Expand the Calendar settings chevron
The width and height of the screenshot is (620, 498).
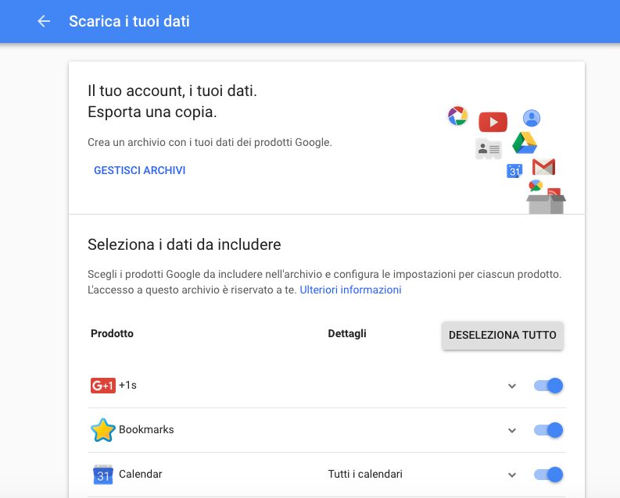[512, 475]
